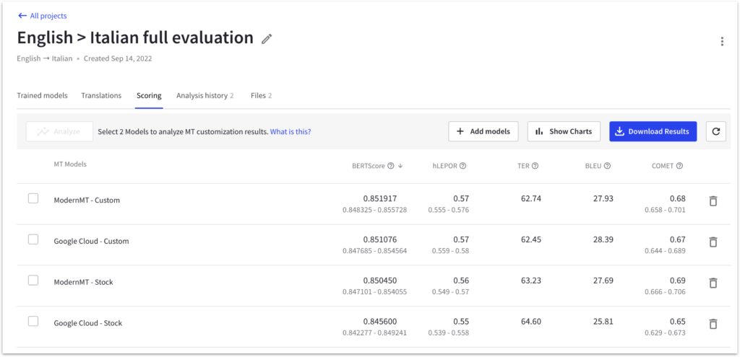Delete the Google Cloud - Stock row

pyautogui.click(x=713, y=324)
